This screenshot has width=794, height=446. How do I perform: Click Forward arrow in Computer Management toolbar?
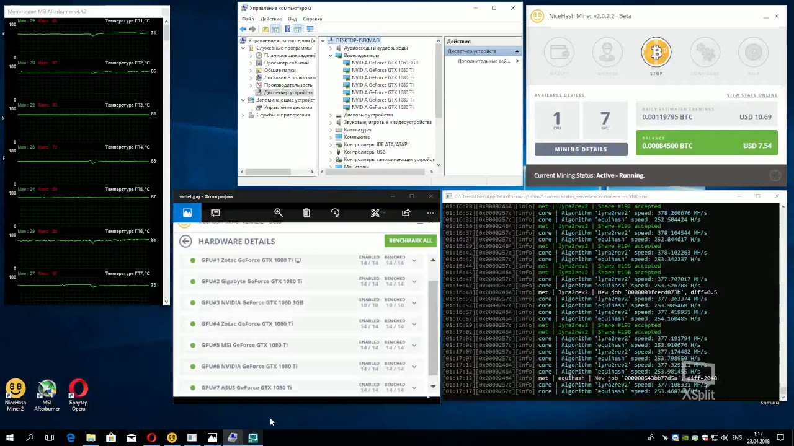pos(253,29)
